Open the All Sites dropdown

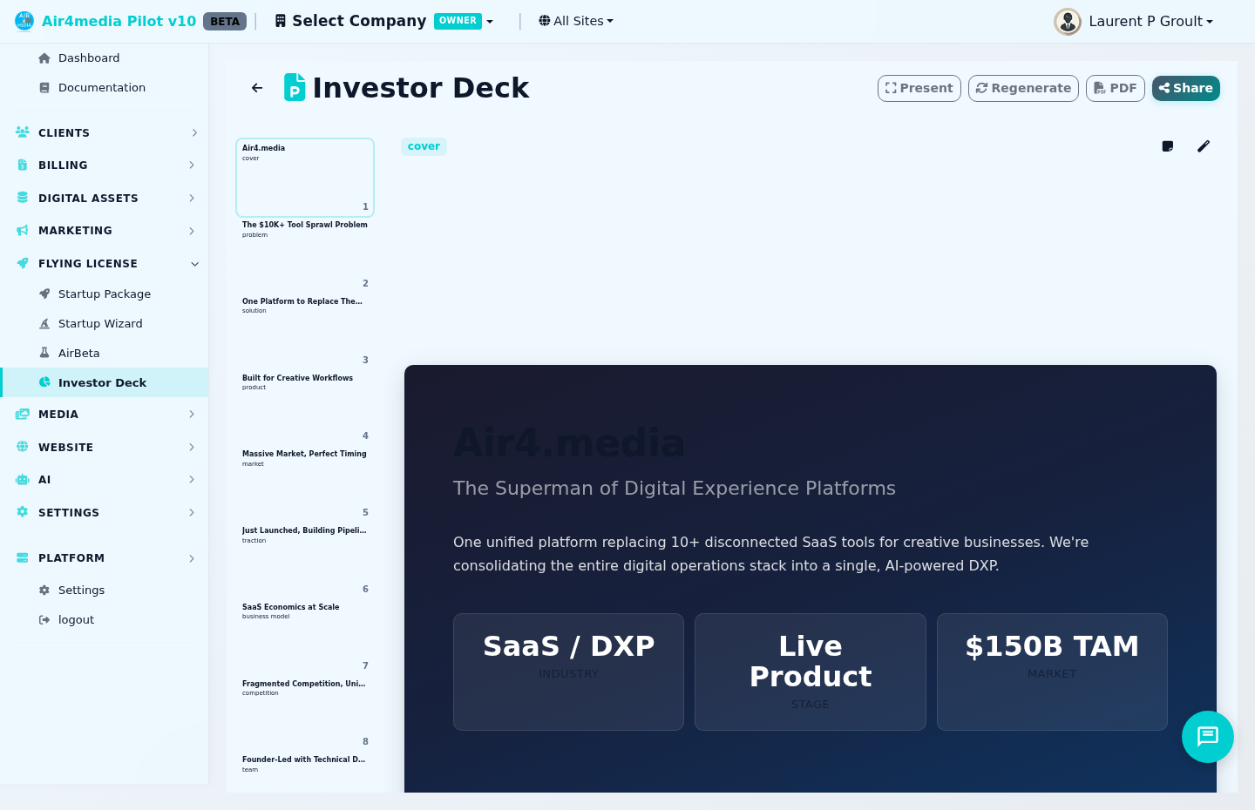[x=575, y=20]
